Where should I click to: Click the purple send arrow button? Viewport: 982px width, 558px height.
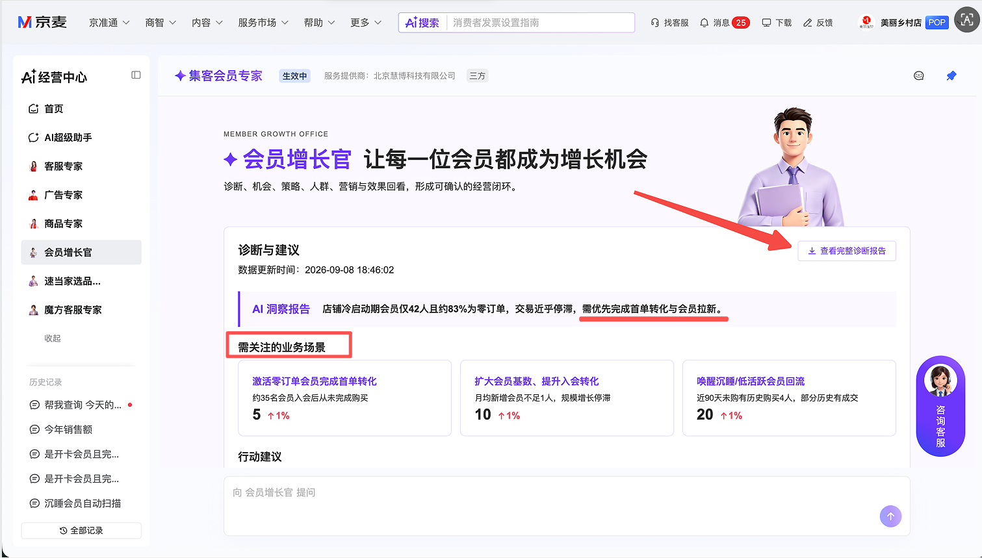coord(890,516)
